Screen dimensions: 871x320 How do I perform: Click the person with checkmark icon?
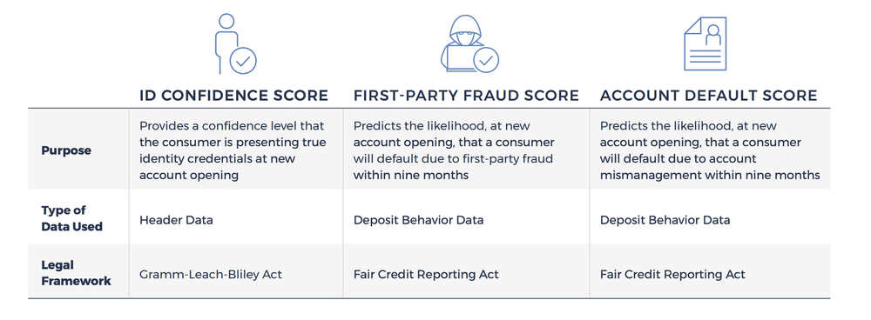[x=235, y=43]
